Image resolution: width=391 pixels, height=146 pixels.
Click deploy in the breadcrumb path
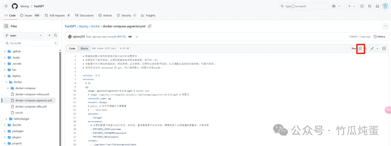point(84,26)
